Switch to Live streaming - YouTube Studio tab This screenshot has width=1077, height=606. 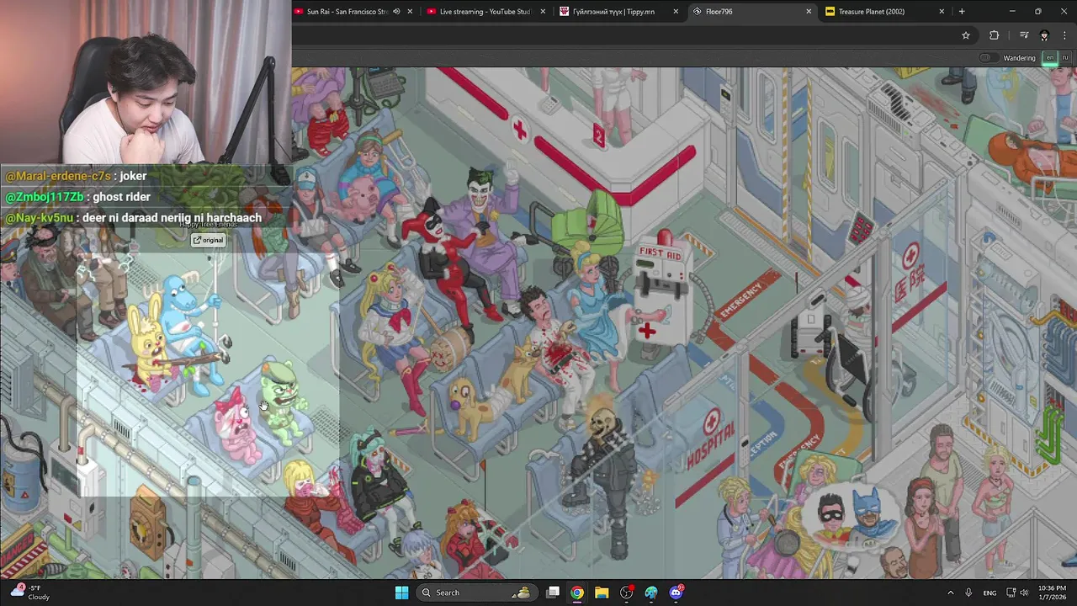pos(485,12)
